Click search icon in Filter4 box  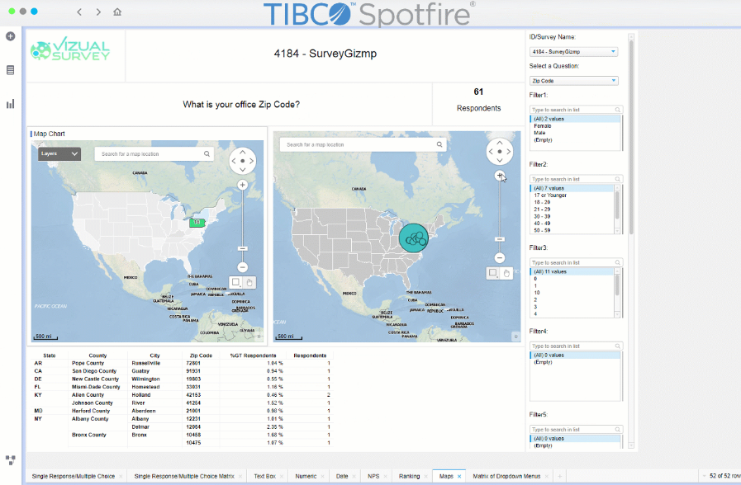(x=617, y=346)
